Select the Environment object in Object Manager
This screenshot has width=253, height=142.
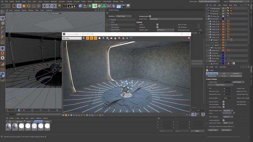pos(214,19)
